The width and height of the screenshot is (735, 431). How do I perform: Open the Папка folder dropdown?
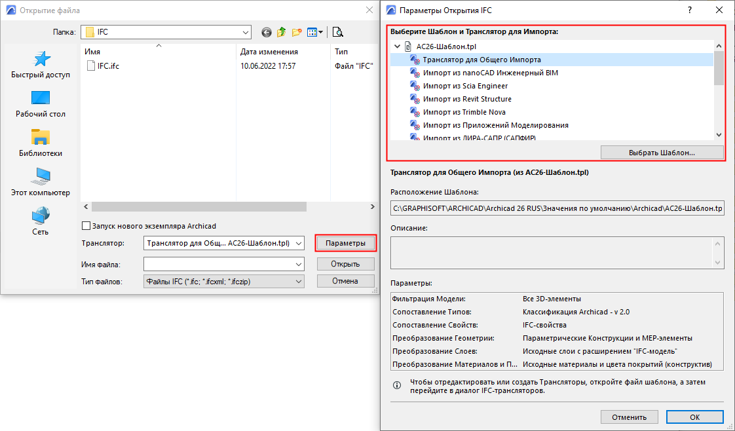246,32
